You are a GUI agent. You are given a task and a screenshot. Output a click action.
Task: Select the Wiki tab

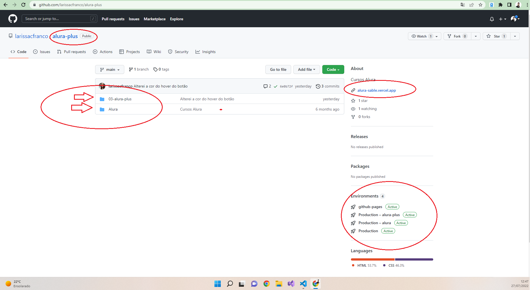point(154,52)
